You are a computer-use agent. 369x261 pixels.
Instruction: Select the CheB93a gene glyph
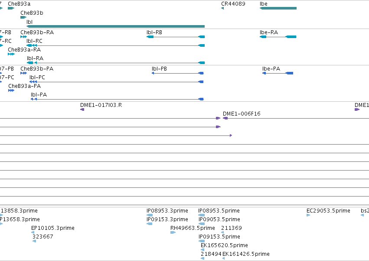pyautogui.click(x=11, y=8)
